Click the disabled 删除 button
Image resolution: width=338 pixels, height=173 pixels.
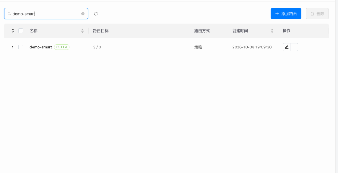coord(317,14)
